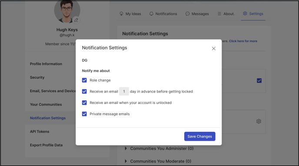Toggle the background page checkbox on the right
Image resolution: width=299 pixels, height=166 pixels.
[x=259, y=81]
